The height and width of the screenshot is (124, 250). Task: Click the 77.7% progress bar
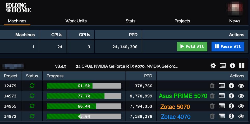click(x=84, y=96)
